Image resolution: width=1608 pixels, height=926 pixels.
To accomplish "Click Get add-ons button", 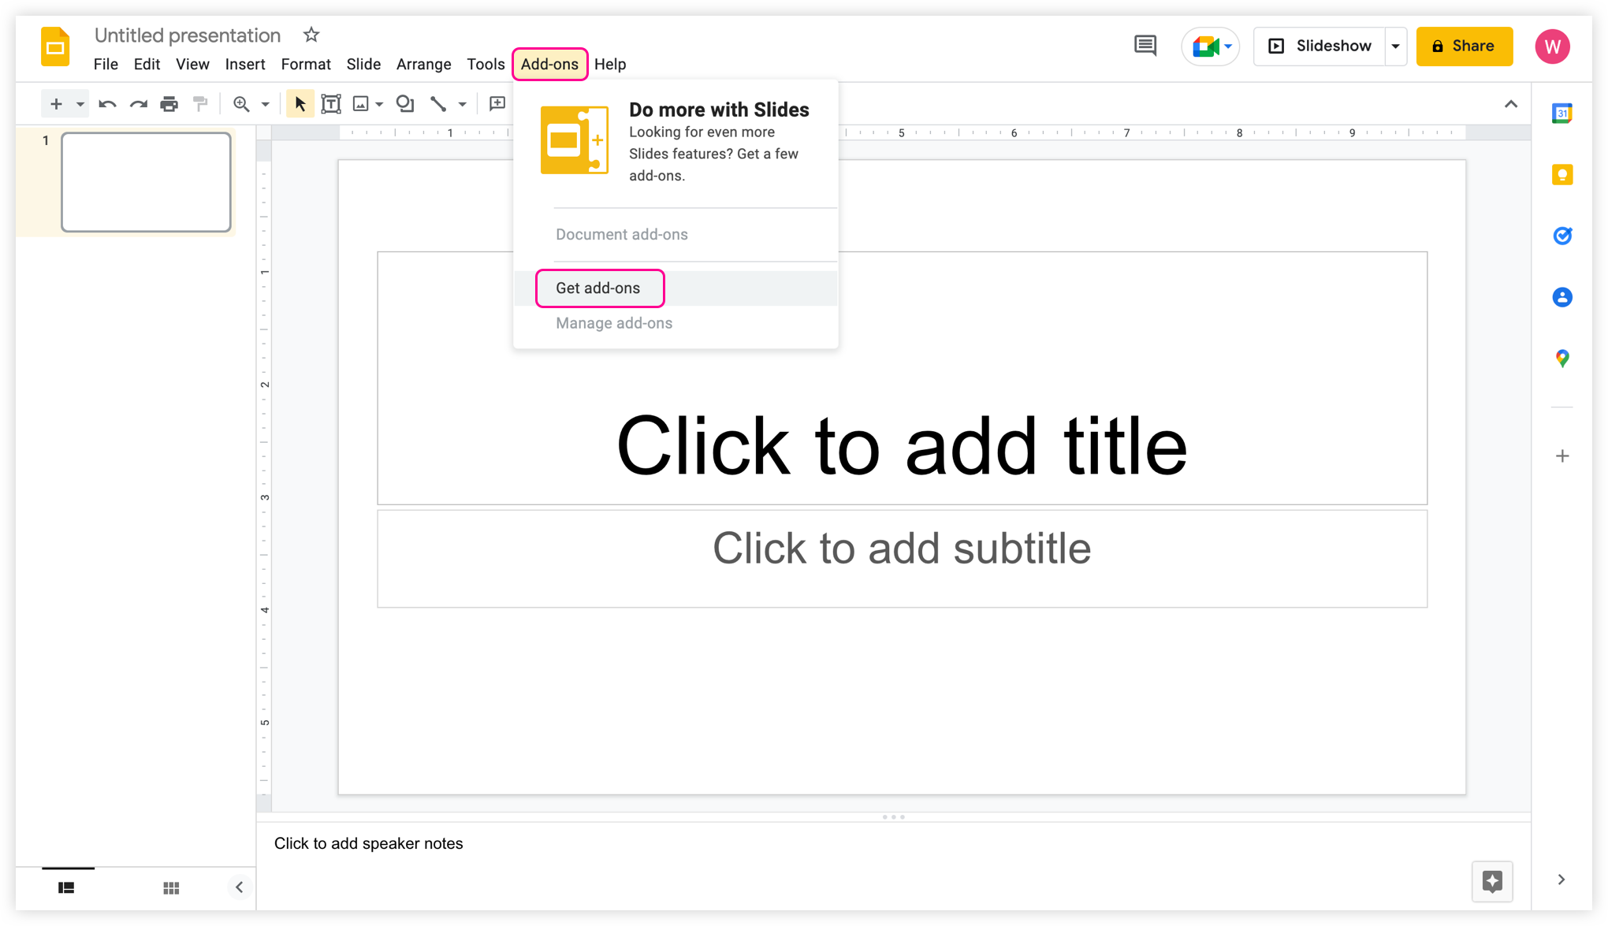I will (597, 288).
